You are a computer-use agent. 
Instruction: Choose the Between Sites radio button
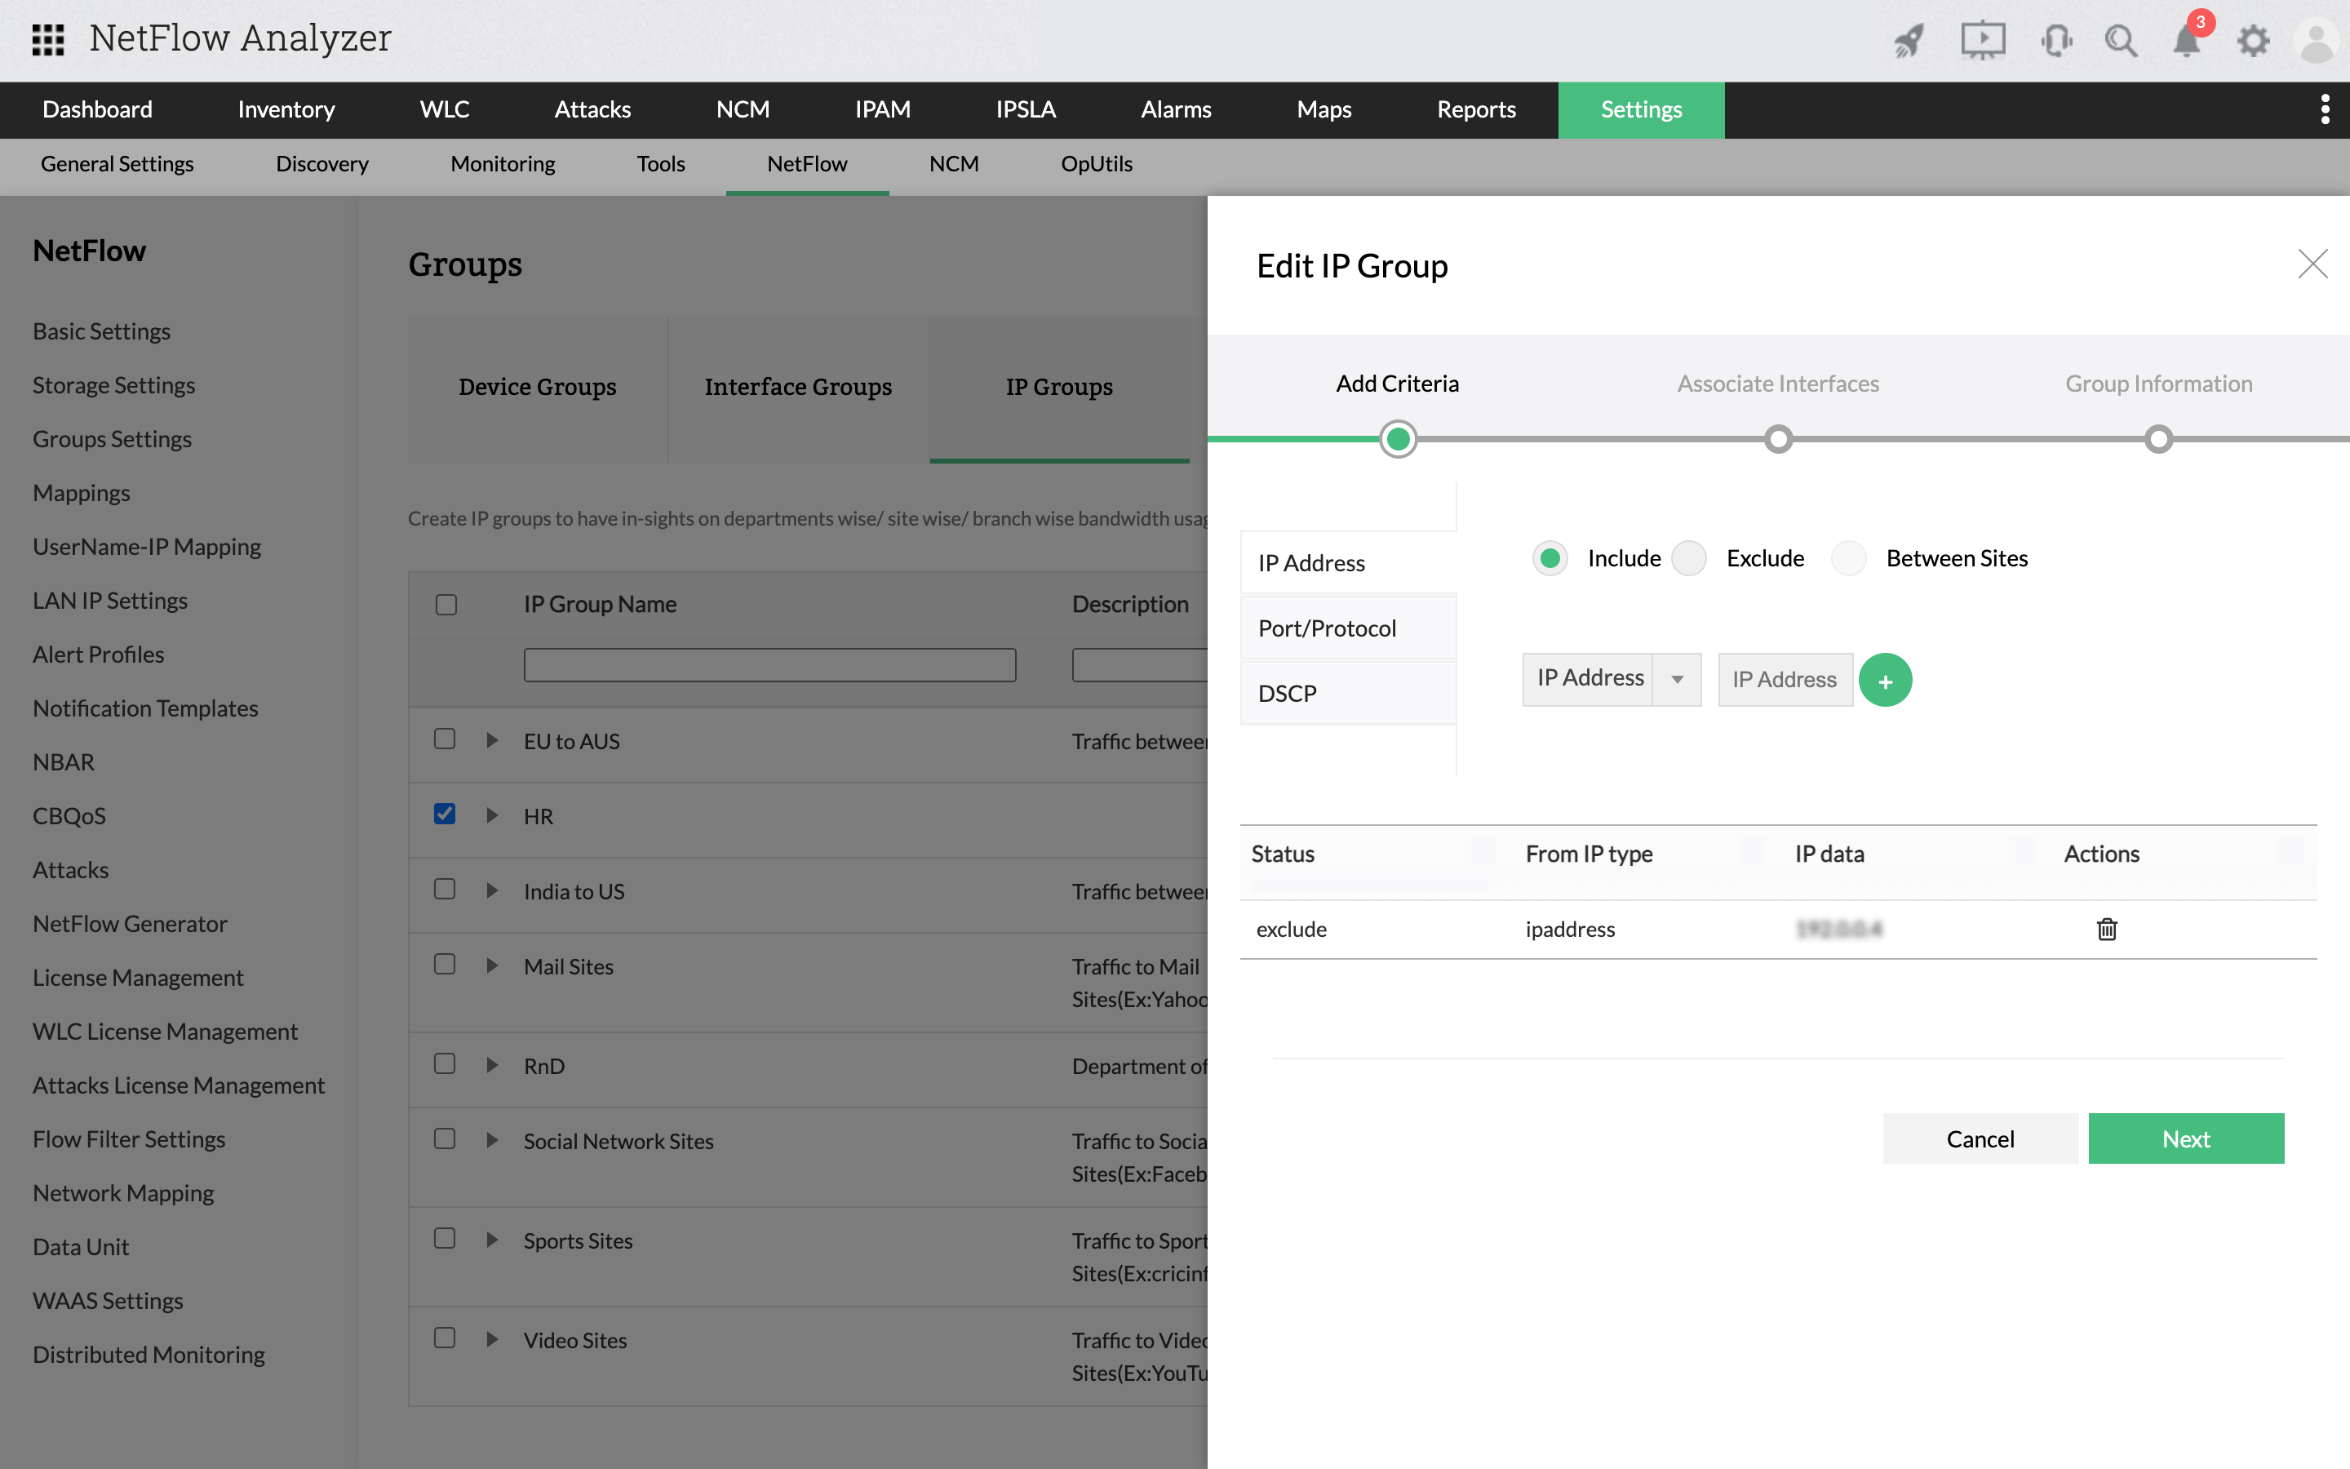1849,559
